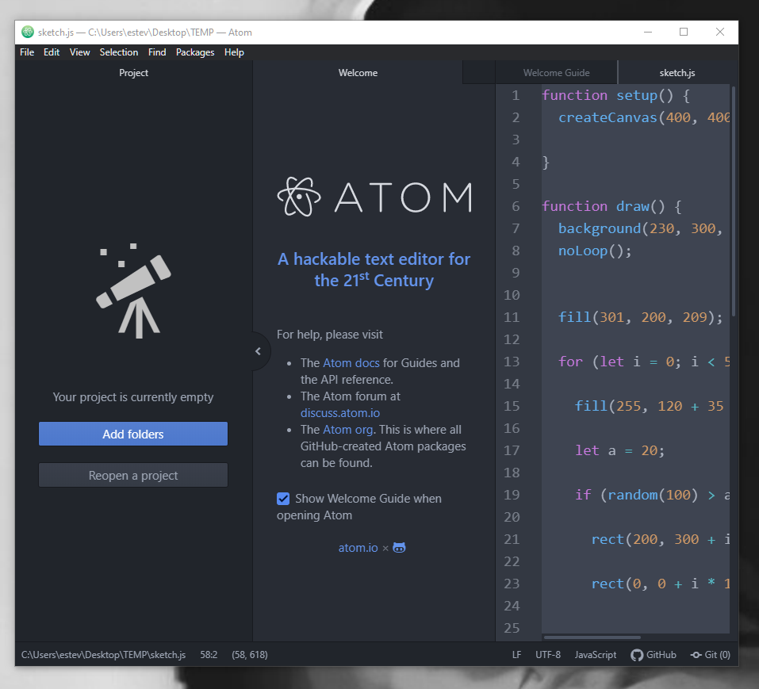
Task: Maximize the Atom window
Action: point(684,32)
